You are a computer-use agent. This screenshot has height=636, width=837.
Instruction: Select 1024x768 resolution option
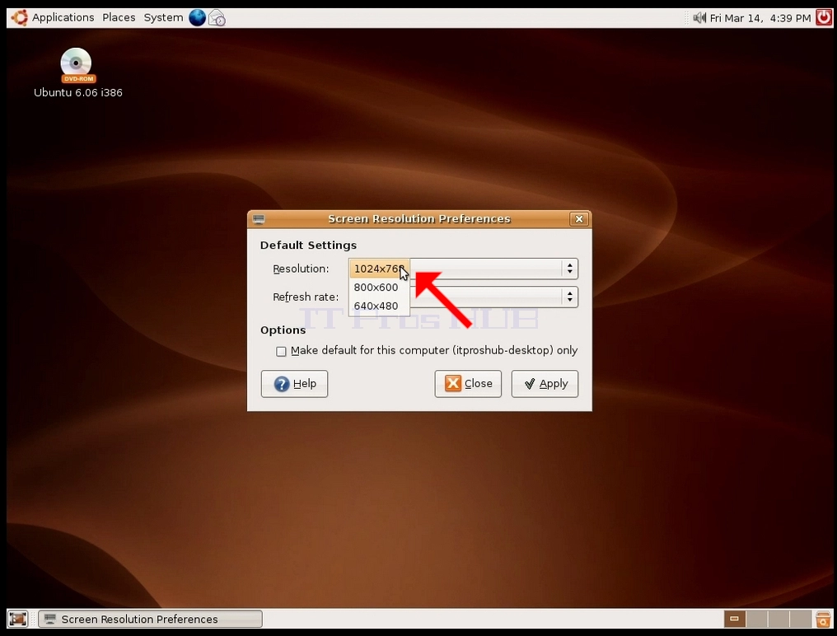pyautogui.click(x=379, y=269)
